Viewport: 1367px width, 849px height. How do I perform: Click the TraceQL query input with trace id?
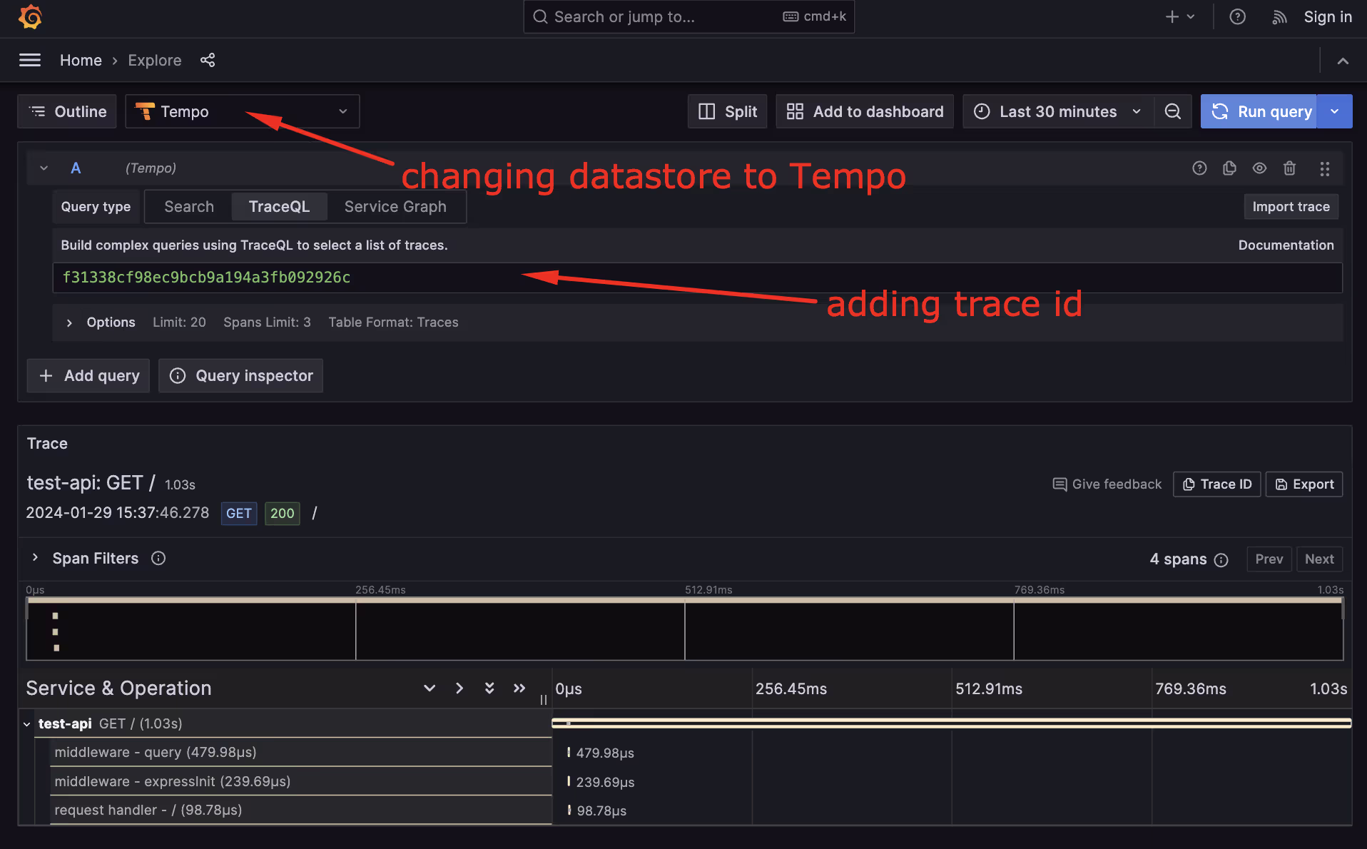pos(697,278)
